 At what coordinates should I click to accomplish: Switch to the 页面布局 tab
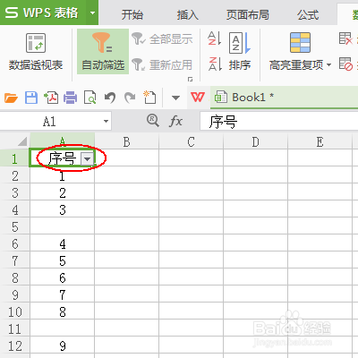click(x=248, y=14)
